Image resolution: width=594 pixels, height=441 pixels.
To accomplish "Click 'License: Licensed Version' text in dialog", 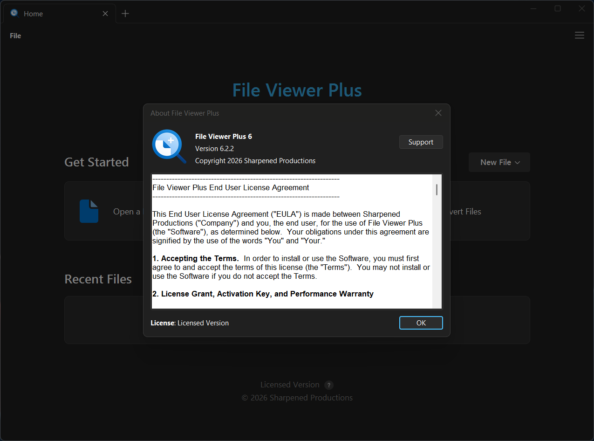I will (x=190, y=323).
